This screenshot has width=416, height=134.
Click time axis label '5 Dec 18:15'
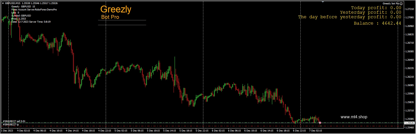[186, 131]
